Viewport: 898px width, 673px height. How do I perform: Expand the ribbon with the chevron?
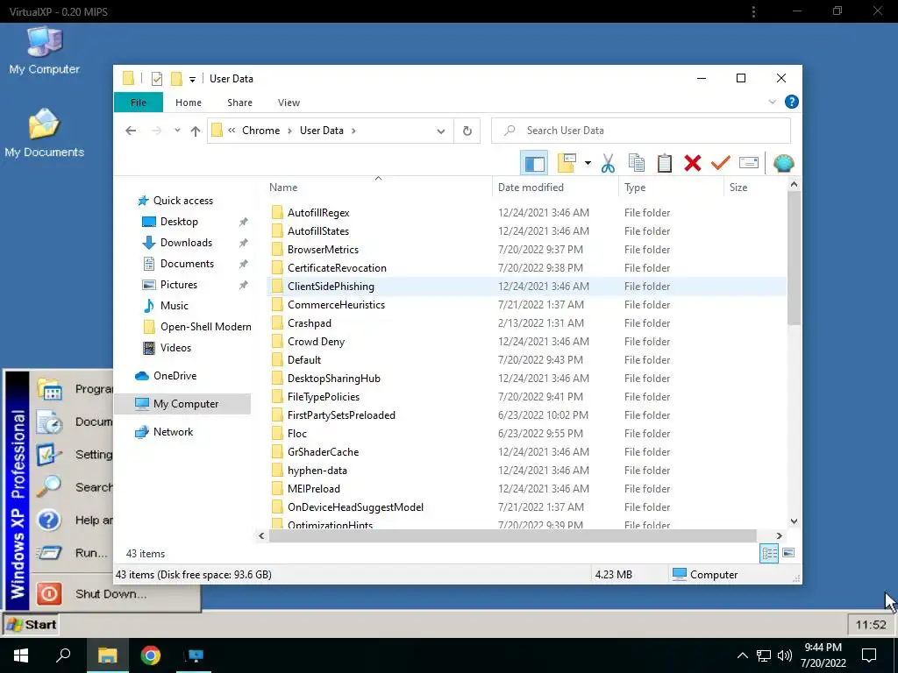[772, 102]
